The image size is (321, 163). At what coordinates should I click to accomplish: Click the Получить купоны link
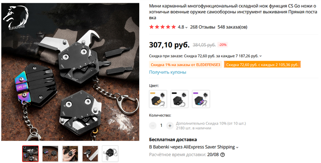168,72
